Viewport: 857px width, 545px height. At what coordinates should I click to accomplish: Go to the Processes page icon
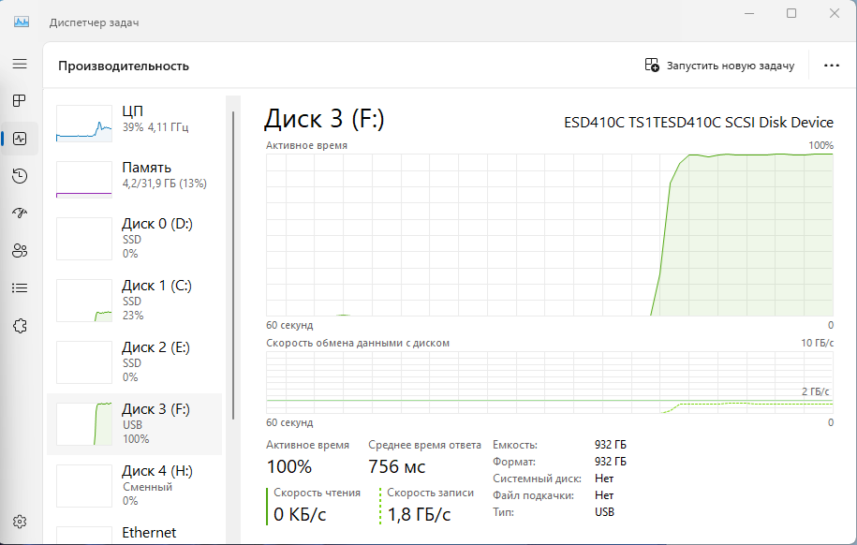20,100
